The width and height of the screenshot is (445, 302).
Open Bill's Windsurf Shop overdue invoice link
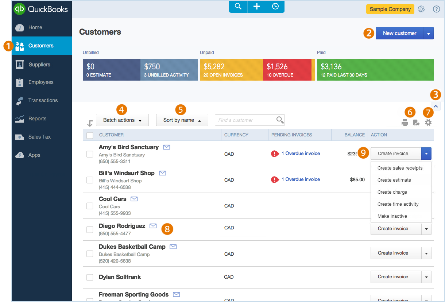point(301,179)
